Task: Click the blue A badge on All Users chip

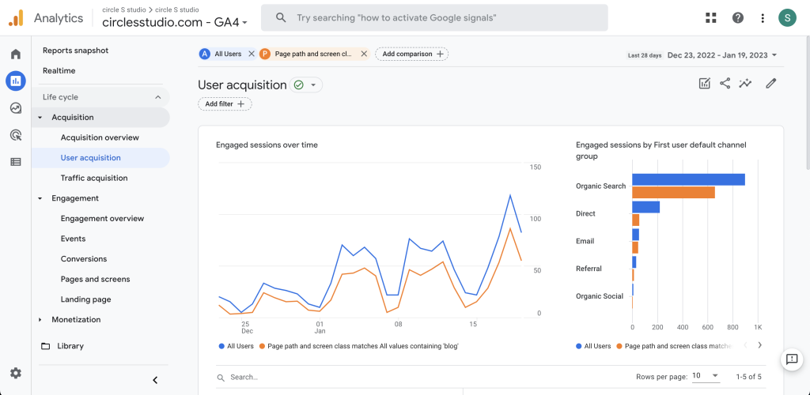Action: pyautogui.click(x=205, y=54)
